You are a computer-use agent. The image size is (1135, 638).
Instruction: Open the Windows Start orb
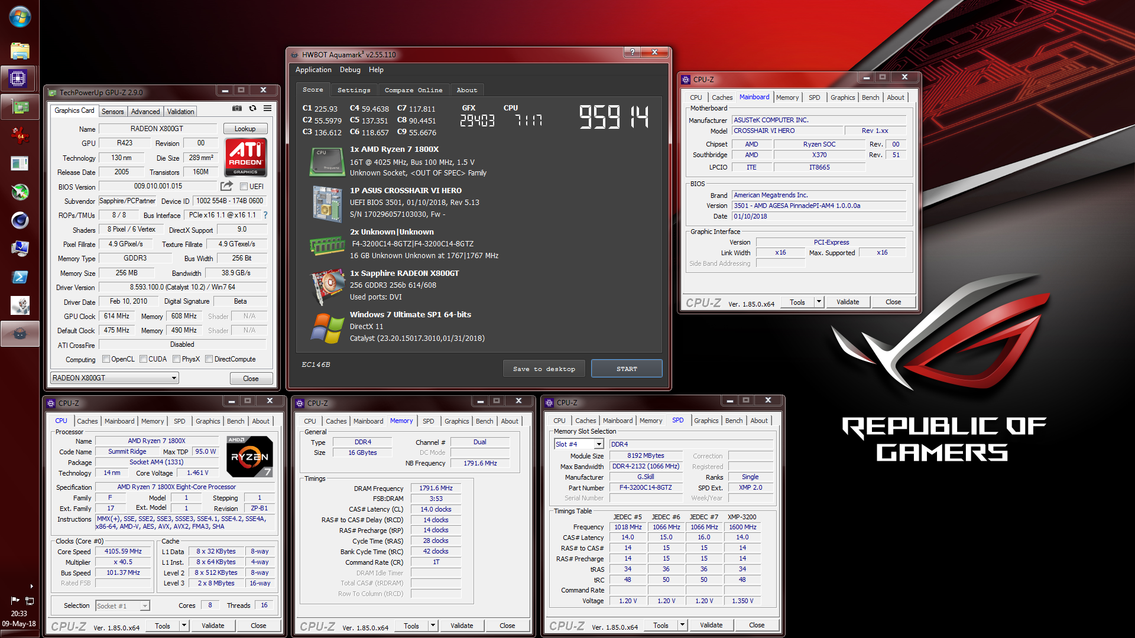(x=20, y=17)
